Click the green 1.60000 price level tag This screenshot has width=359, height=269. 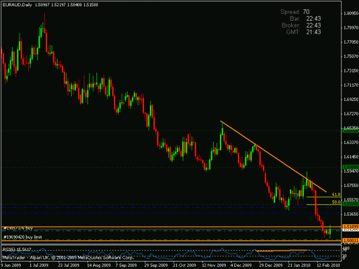click(350, 167)
